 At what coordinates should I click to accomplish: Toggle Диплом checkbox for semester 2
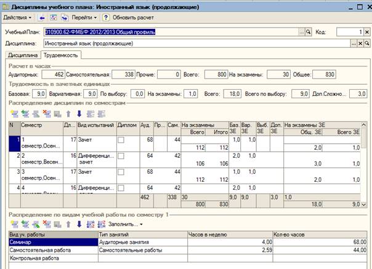click(121, 156)
